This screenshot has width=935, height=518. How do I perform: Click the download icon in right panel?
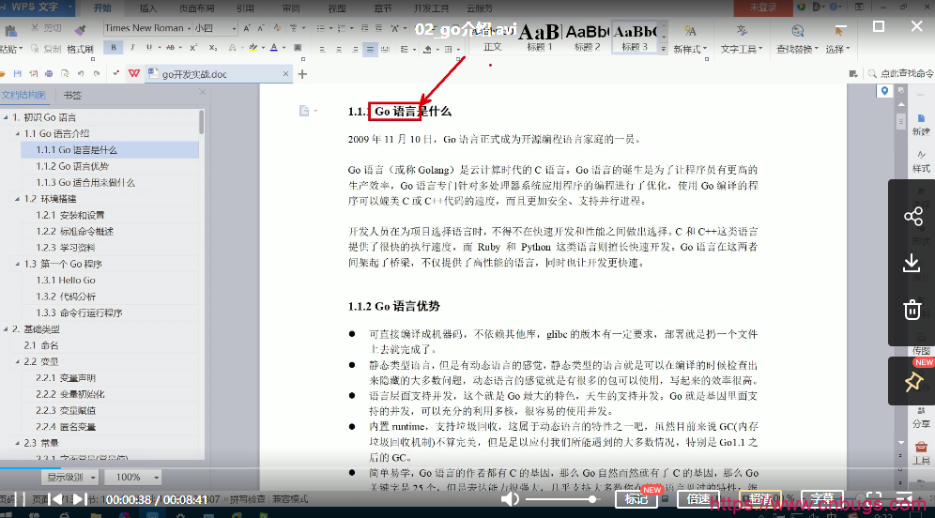(x=912, y=264)
